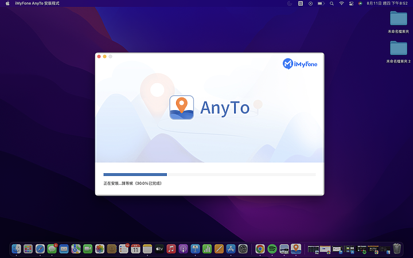Image resolution: width=413 pixels, height=258 pixels.
Task: Click the screen recording menu bar icon
Action: pyautogui.click(x=310, y=3)
